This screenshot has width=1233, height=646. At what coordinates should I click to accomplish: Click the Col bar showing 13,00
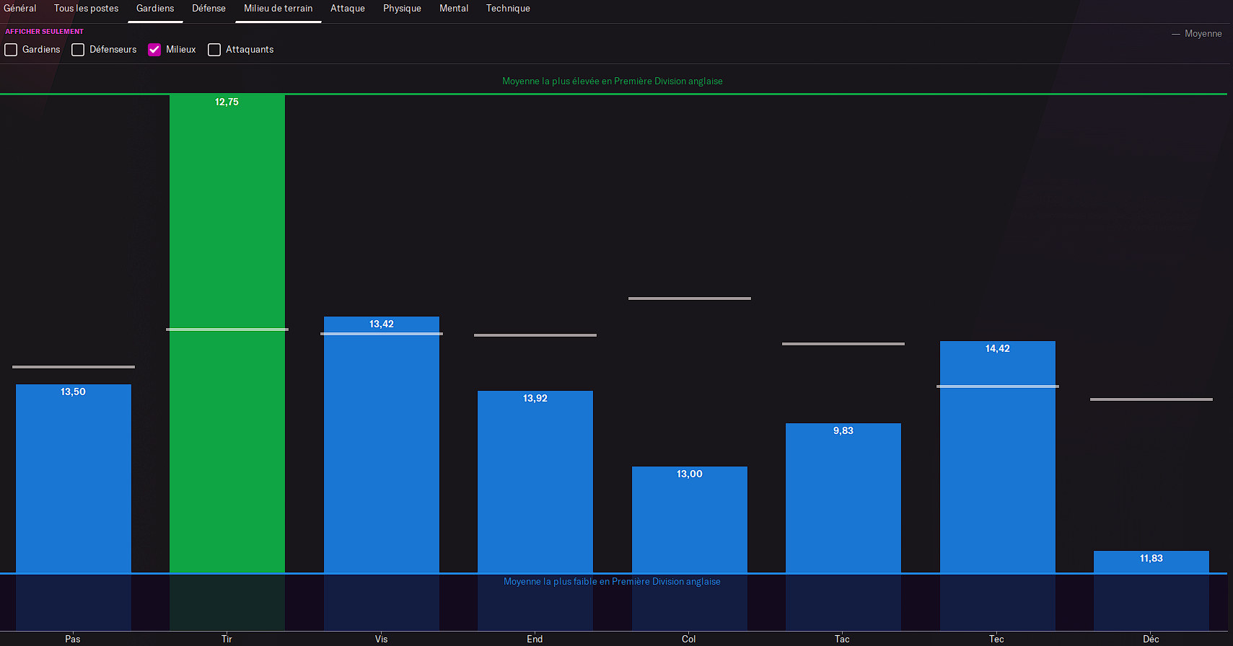pos(690,520)
